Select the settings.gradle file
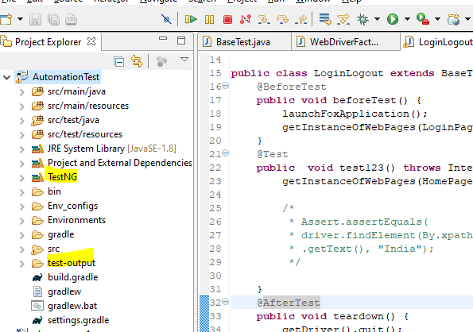The width and height of the screenshot is (473, 332). pos(78,320)
